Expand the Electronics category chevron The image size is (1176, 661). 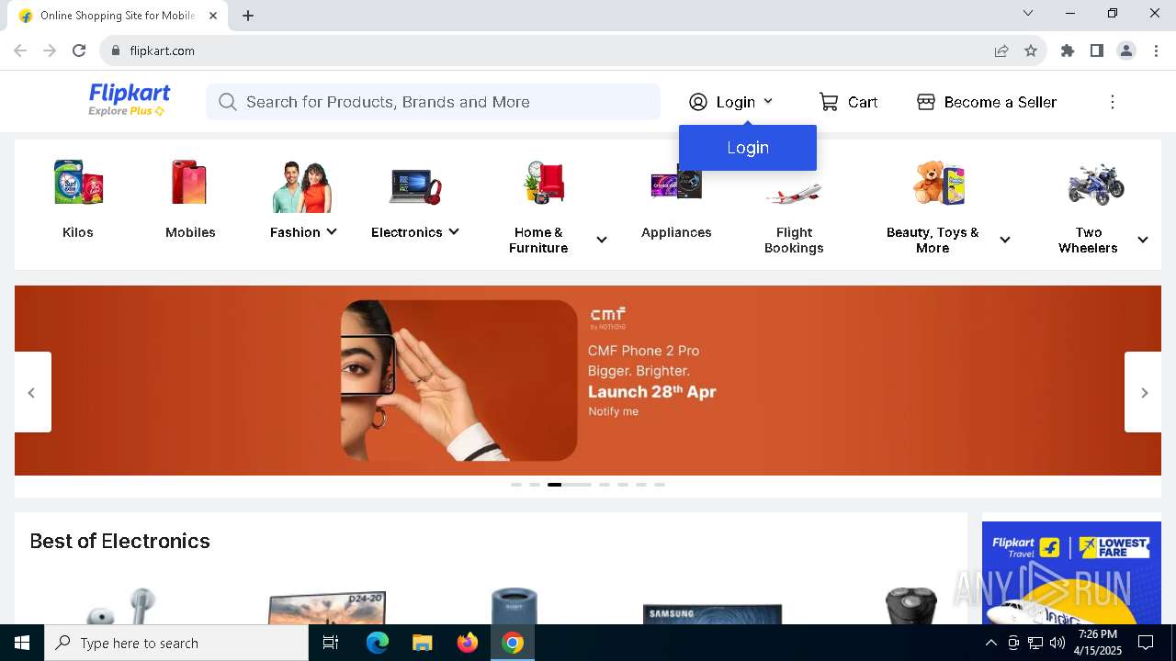tap(454, 232)
